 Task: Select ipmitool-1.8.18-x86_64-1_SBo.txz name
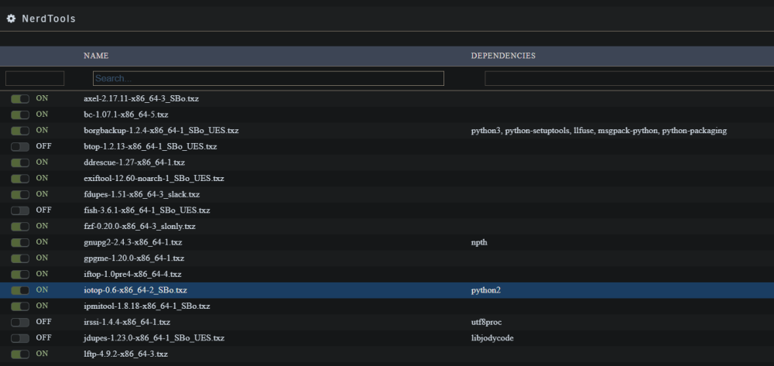146,306
